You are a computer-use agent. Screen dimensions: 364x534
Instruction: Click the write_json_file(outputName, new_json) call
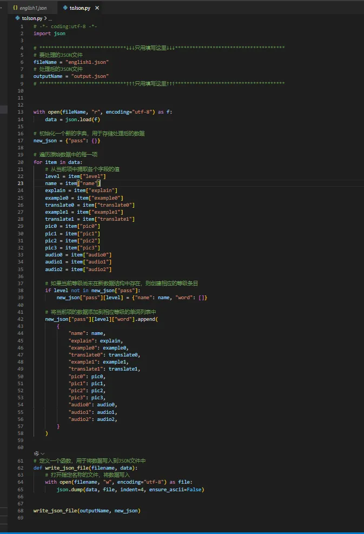pos(87,510)
